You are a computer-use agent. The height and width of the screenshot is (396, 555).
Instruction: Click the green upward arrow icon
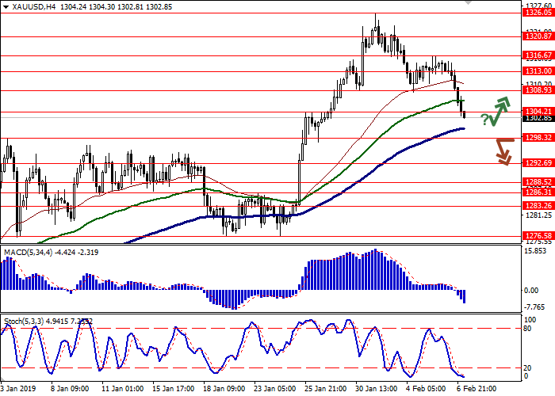[501, 111]
